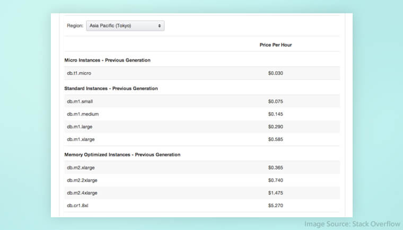This screenshot has height=230, width=403.
Task: Click the Standard Instances - Previous Generation heading
Action: [111, 89]
